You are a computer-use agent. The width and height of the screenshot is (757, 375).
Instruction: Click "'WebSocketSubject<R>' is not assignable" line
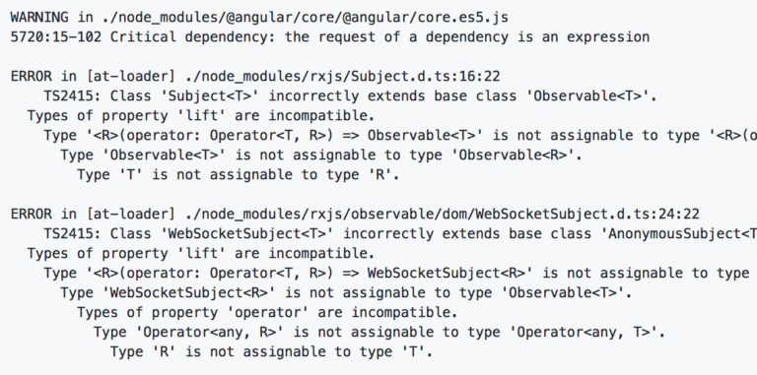pyautogui.click(x=346, y=292)
